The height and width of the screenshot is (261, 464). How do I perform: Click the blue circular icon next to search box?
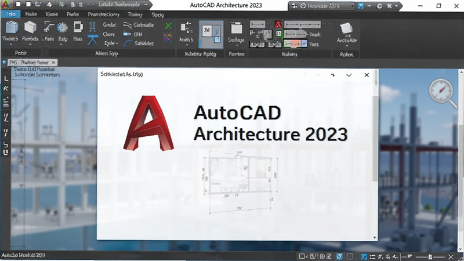(361, 6)
